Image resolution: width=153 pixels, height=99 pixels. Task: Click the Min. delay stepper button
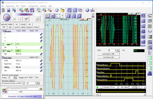[136, 87]
